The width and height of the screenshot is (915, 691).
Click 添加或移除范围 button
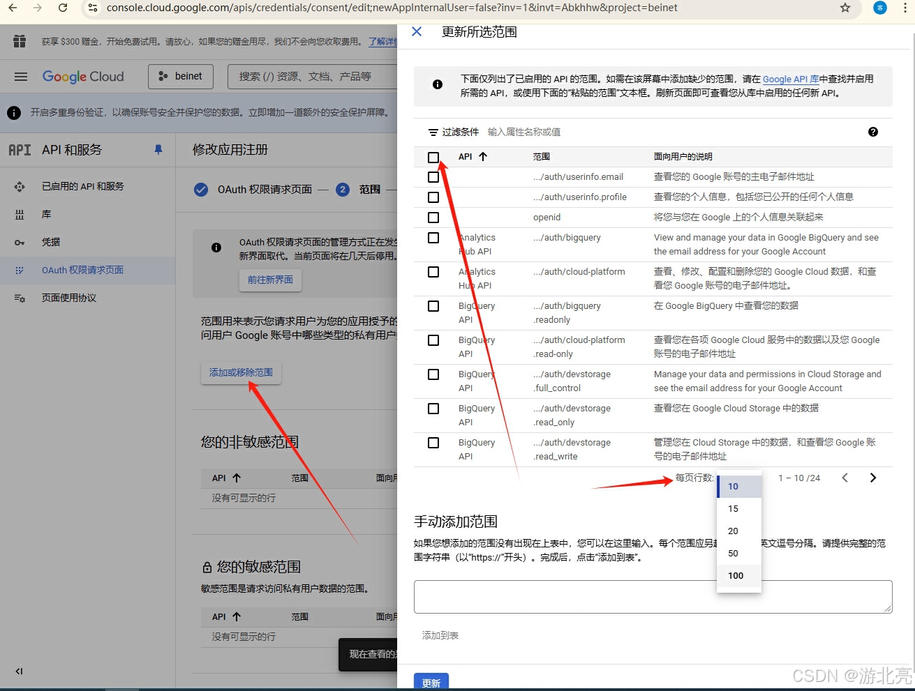(x=241, y=373)
